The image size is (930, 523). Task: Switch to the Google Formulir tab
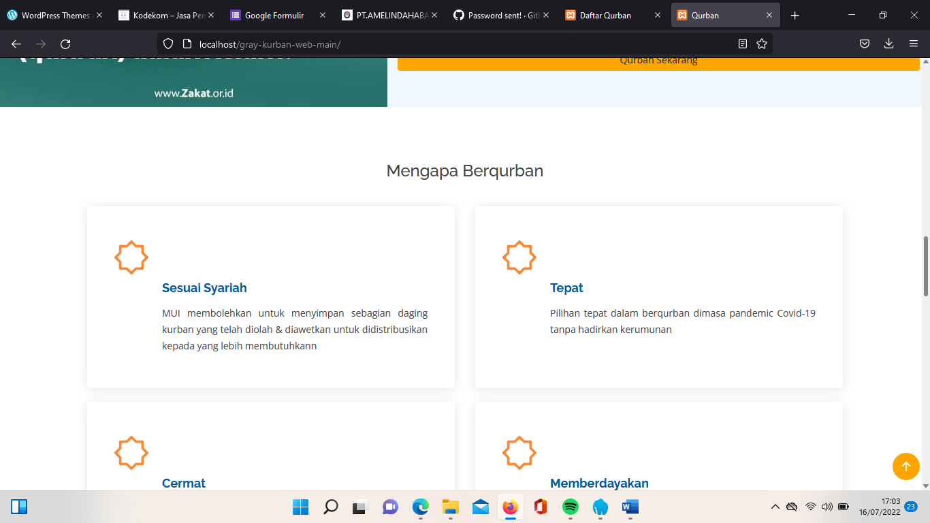pos(274,15)
